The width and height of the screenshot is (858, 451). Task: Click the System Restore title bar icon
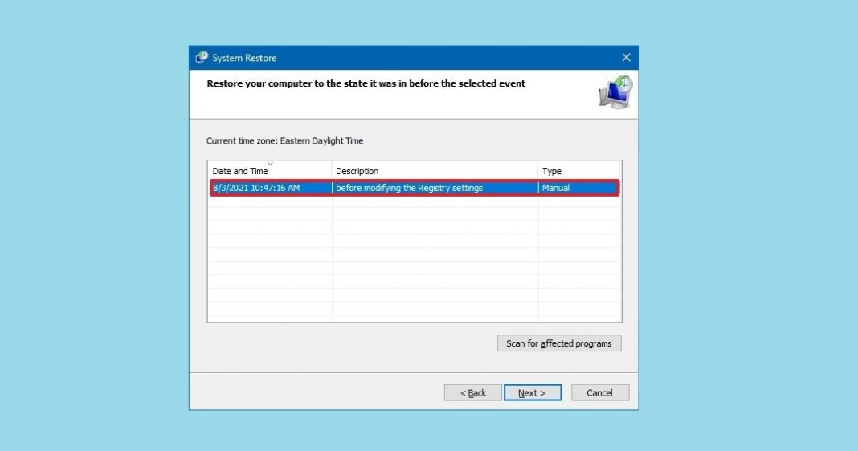[x=202, y=58]
